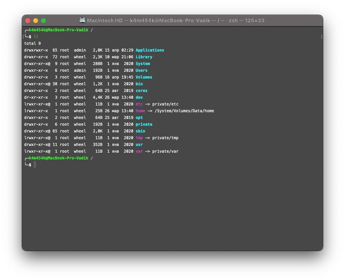Click the typed command 'll'
Screen dimensions: 345x280
click(x=36, y=36)
